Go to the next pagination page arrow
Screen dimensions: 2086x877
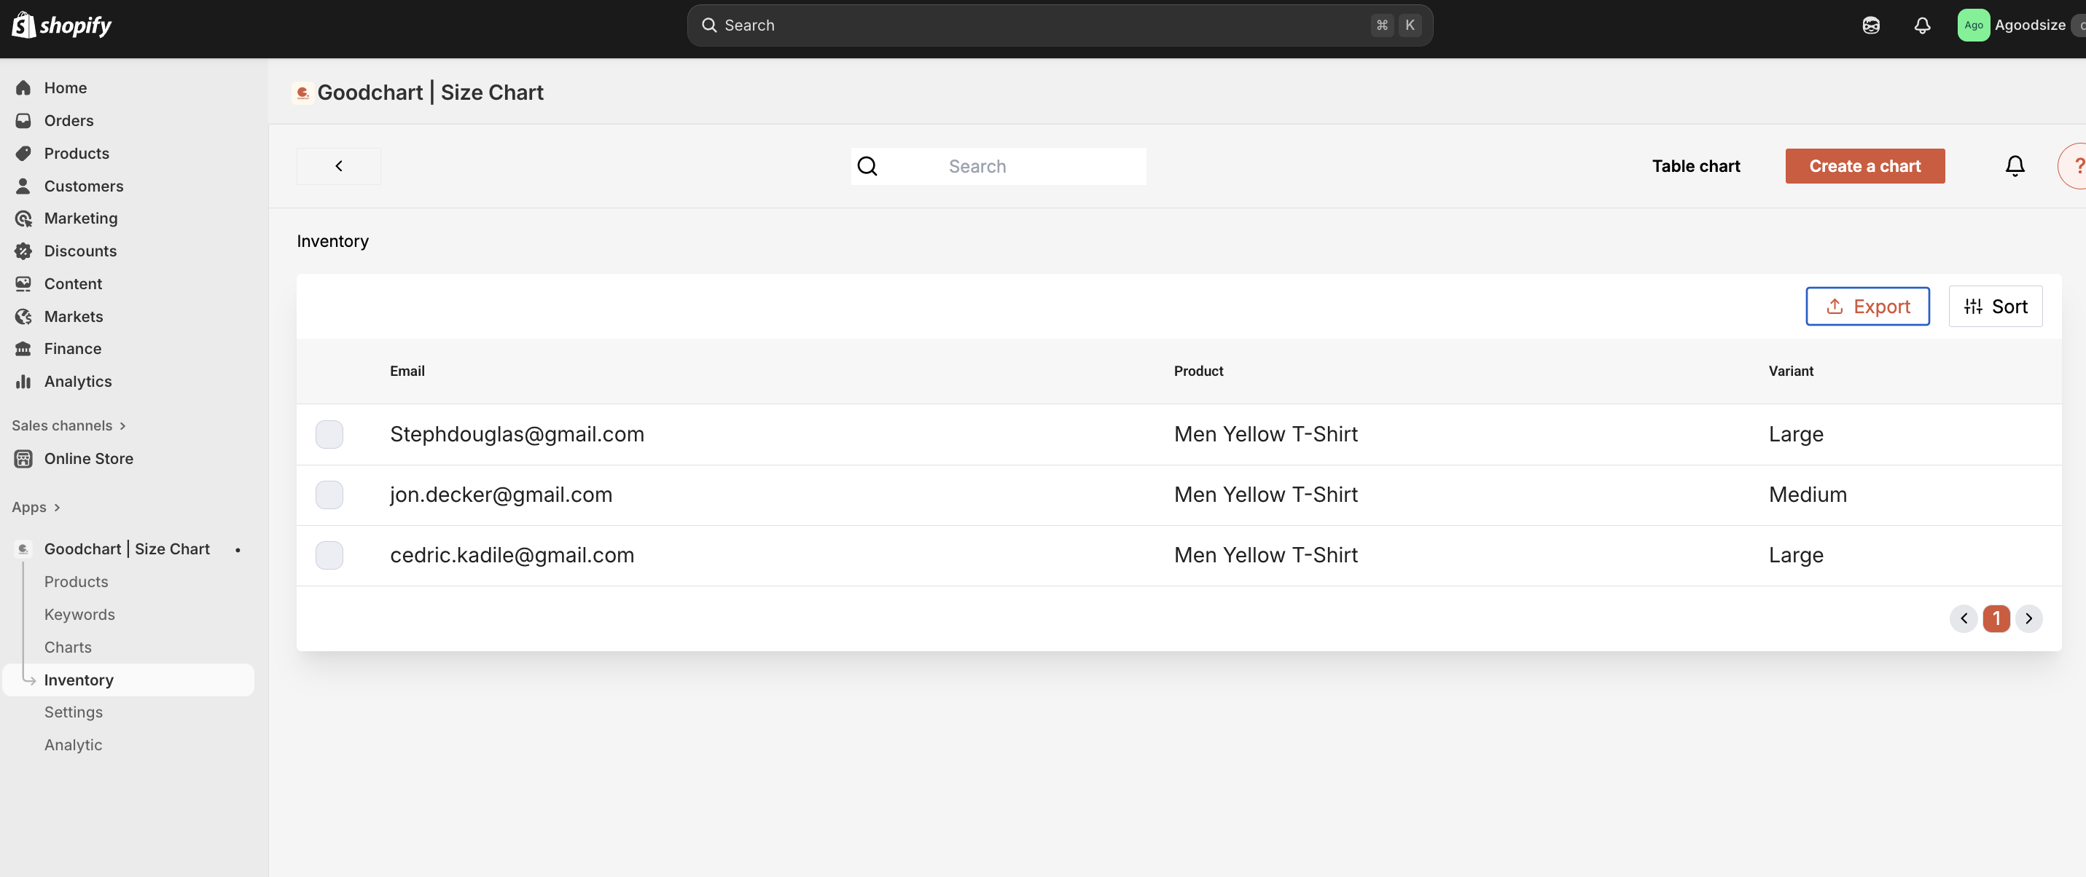coord(2028,618)
